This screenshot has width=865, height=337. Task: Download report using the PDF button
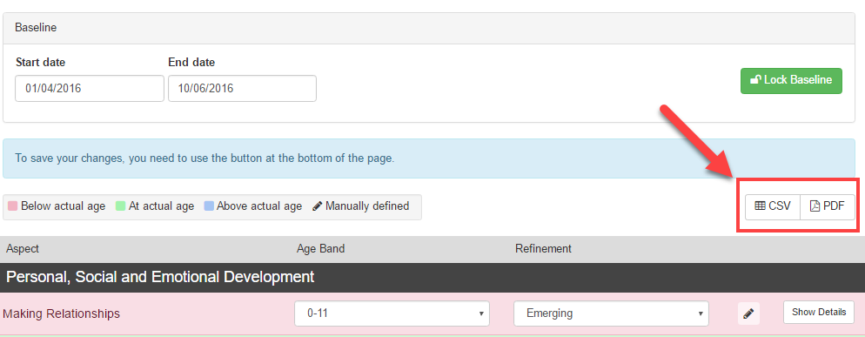[828, 206]
